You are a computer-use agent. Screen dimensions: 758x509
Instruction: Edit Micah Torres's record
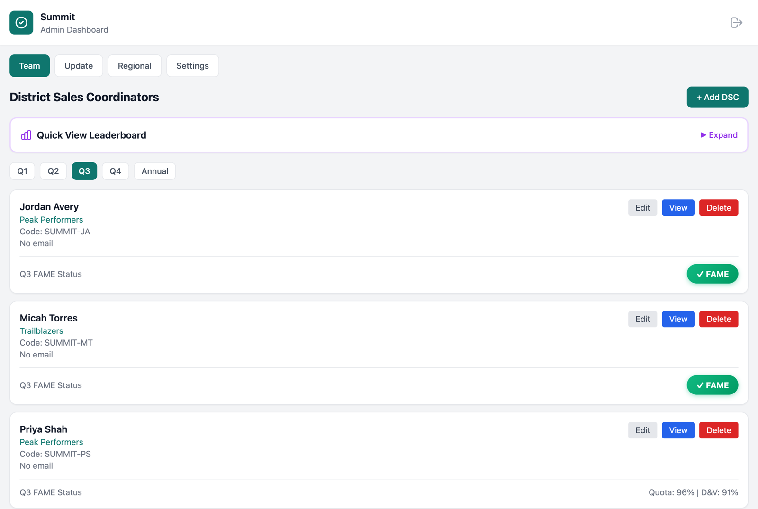[x=642, y=319]
